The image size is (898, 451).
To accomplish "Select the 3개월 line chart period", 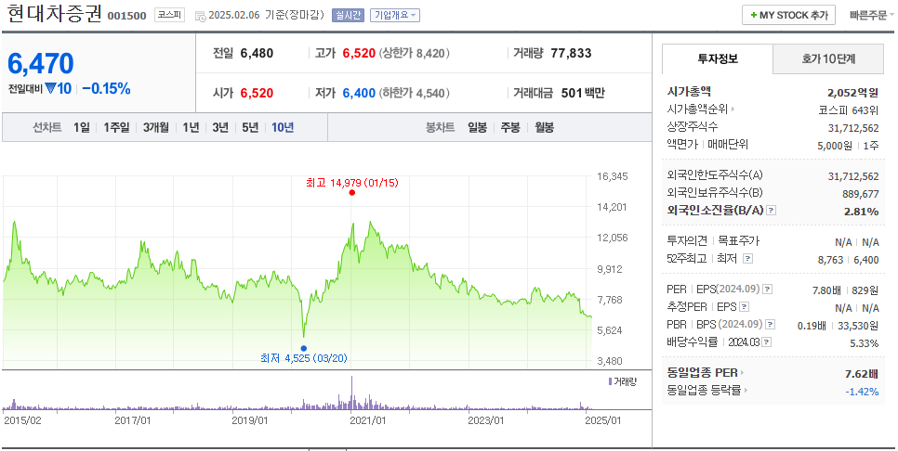I will point(156,127).
